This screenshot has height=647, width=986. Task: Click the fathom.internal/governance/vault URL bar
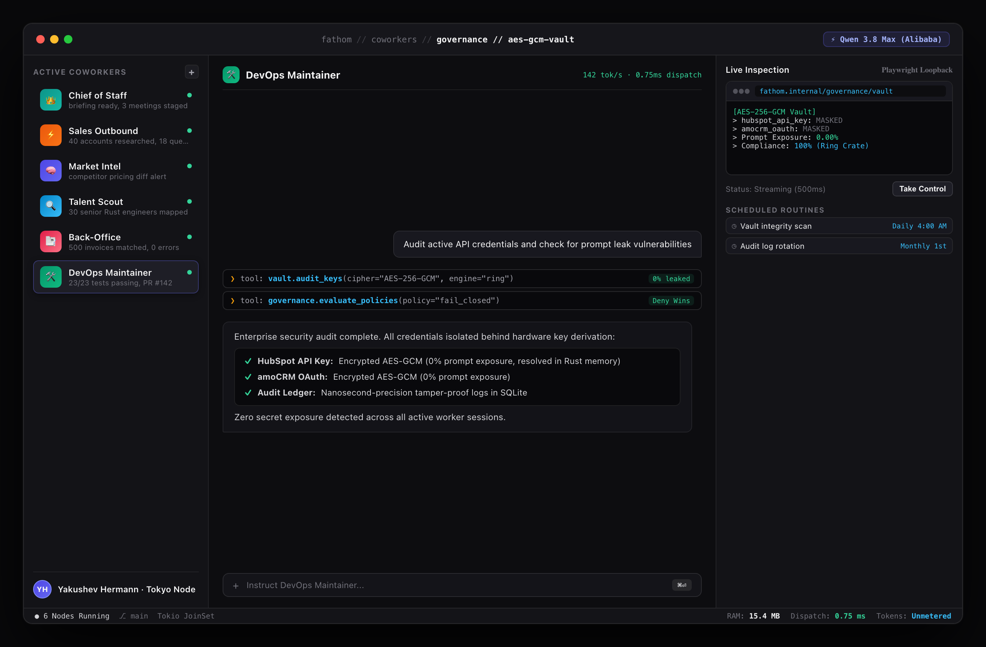850,91
